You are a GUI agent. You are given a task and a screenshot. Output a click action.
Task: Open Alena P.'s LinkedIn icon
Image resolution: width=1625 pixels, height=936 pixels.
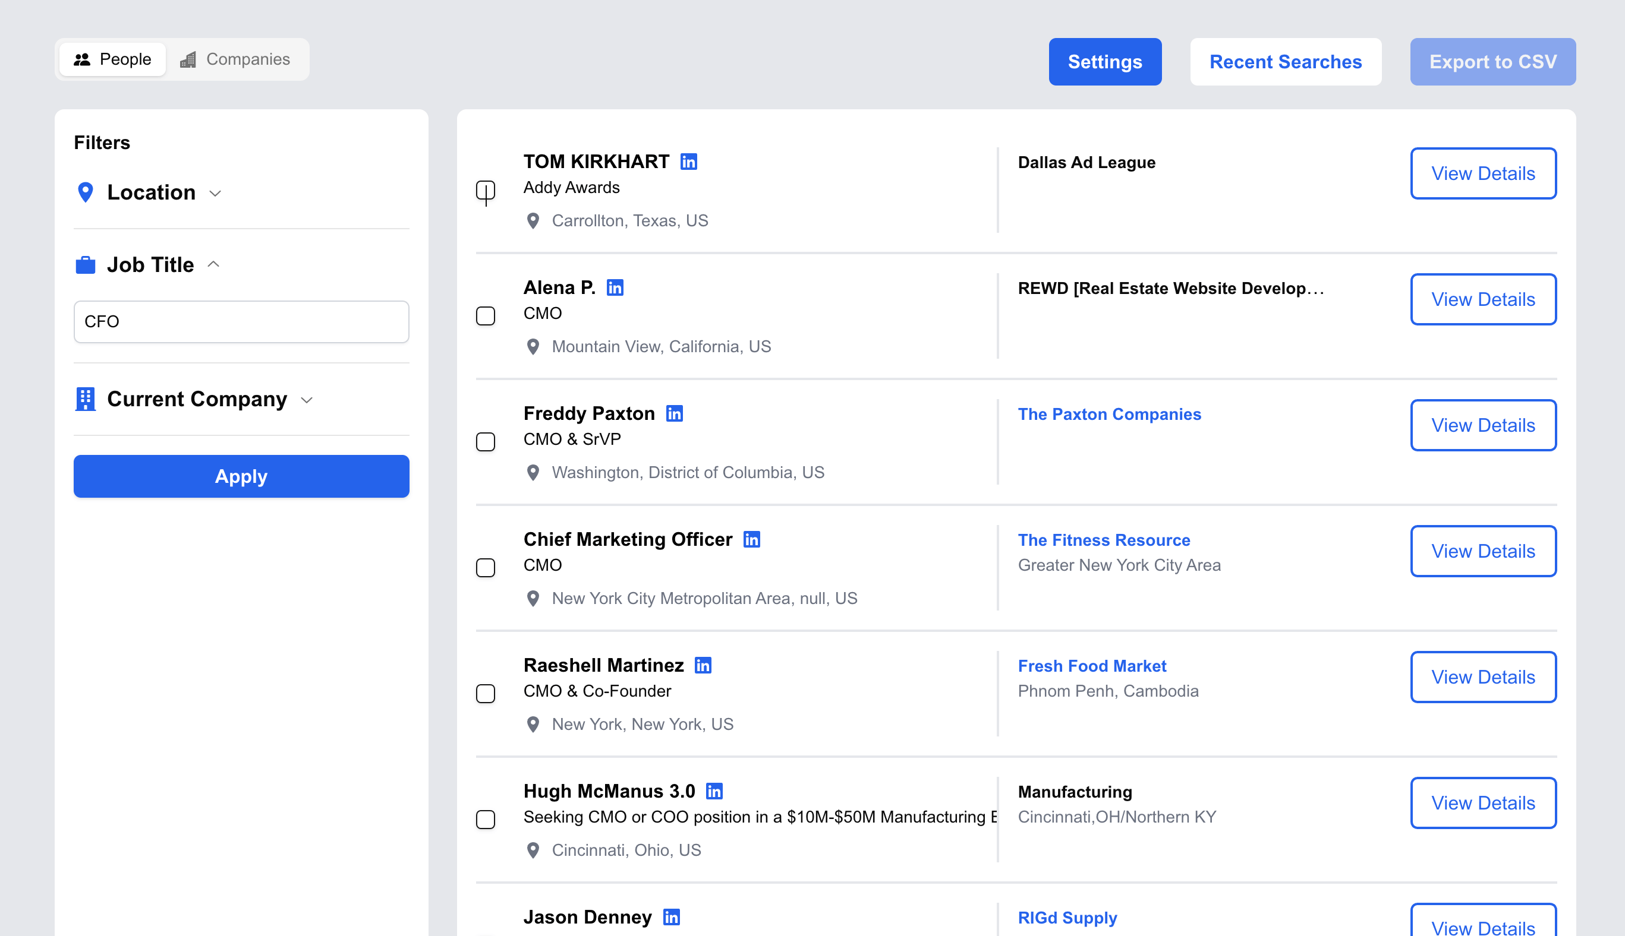pos(615,287)
